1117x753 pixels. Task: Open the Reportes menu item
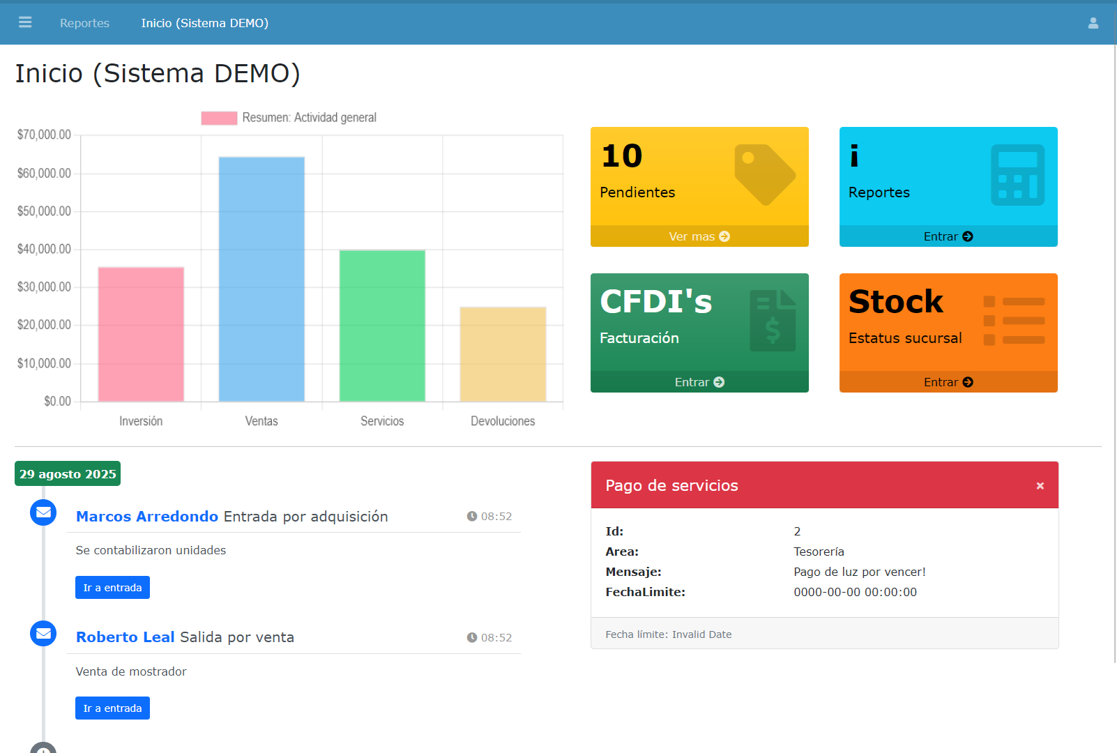84,22
